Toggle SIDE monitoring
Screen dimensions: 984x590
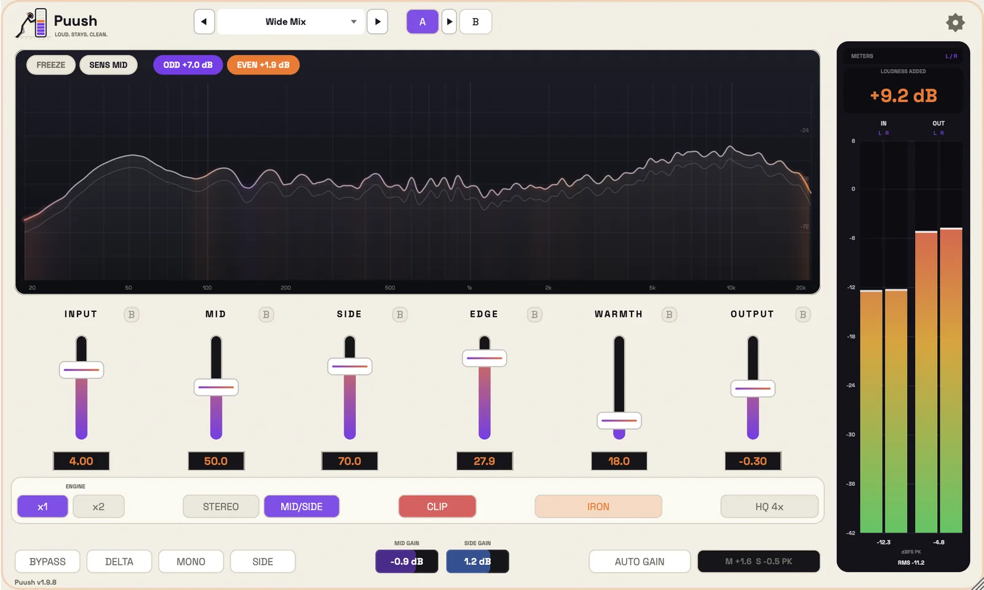pos(263,561)
